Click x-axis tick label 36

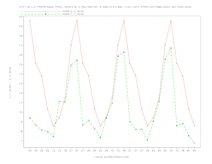(100, 151)
